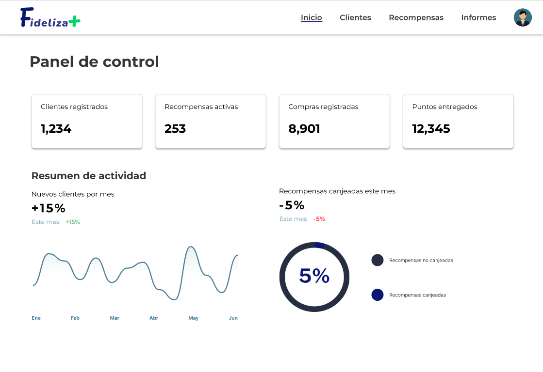The height and width of the screenshot is (372, 543).
Task: Click the blue Recompensas canjeadas swatch
Action: (378, 294)
